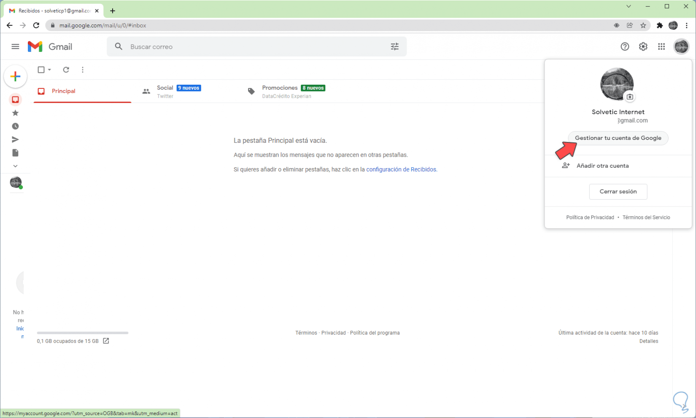Open footer Términos link
The image size is (696, 418).
[306, 333]
